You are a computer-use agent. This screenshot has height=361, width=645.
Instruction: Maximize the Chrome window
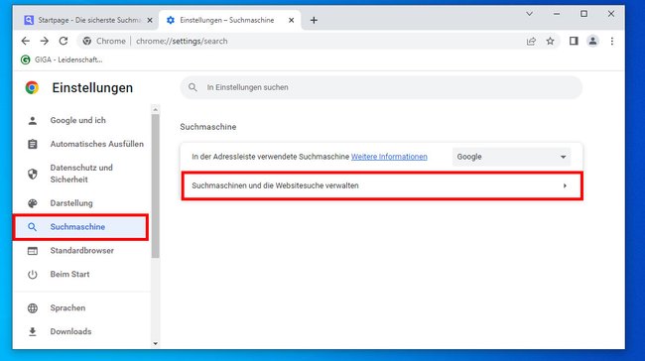pos(583,14)
